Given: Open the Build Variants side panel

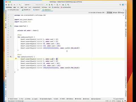Looking at the screenshot, I should click(x=6, y=84).
